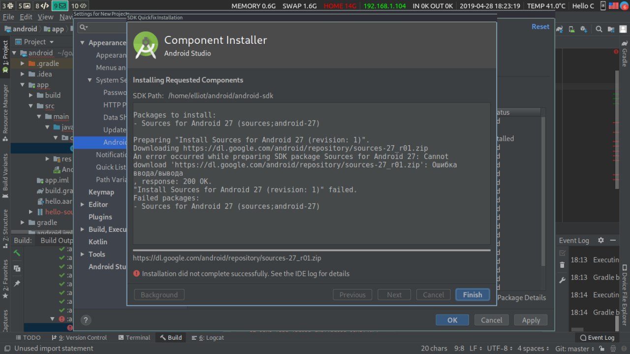This screenshot has height=354, width=630.
Task: Hide the Event Log panel
Action: pyautogui.click(x=613, y=240)
